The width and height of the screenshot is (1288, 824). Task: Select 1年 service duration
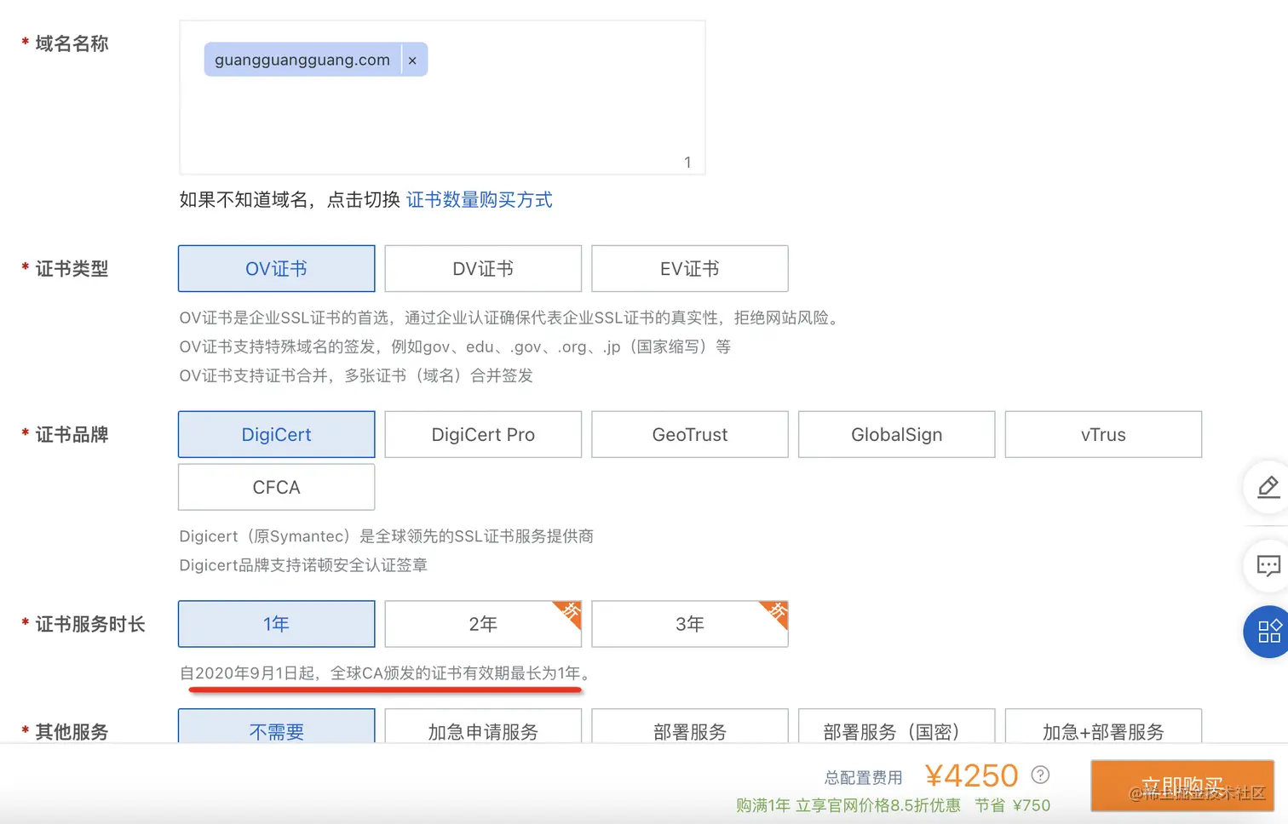276,624
